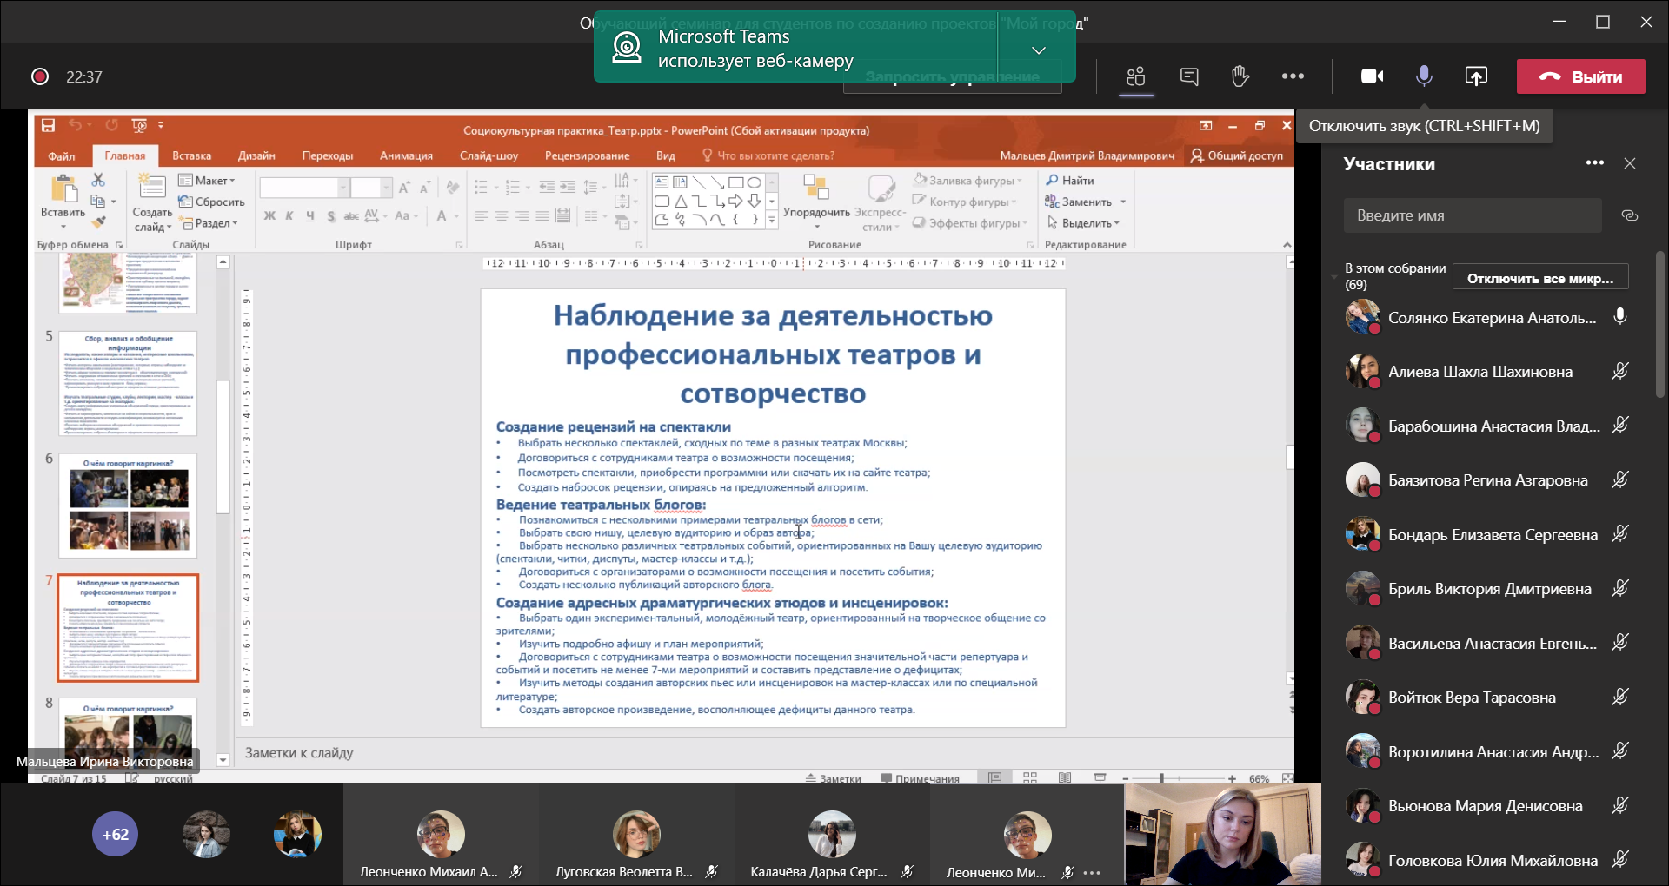Open more options in the Participants header

coord(1594,163)
